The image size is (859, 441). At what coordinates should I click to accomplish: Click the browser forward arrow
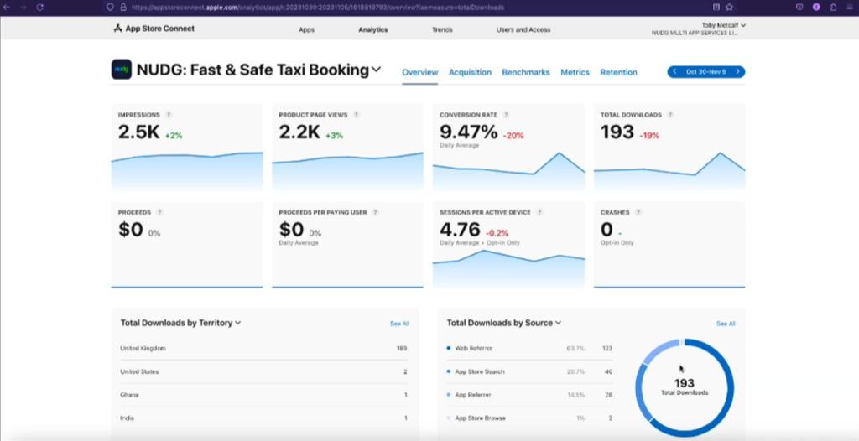pos(23,8)
